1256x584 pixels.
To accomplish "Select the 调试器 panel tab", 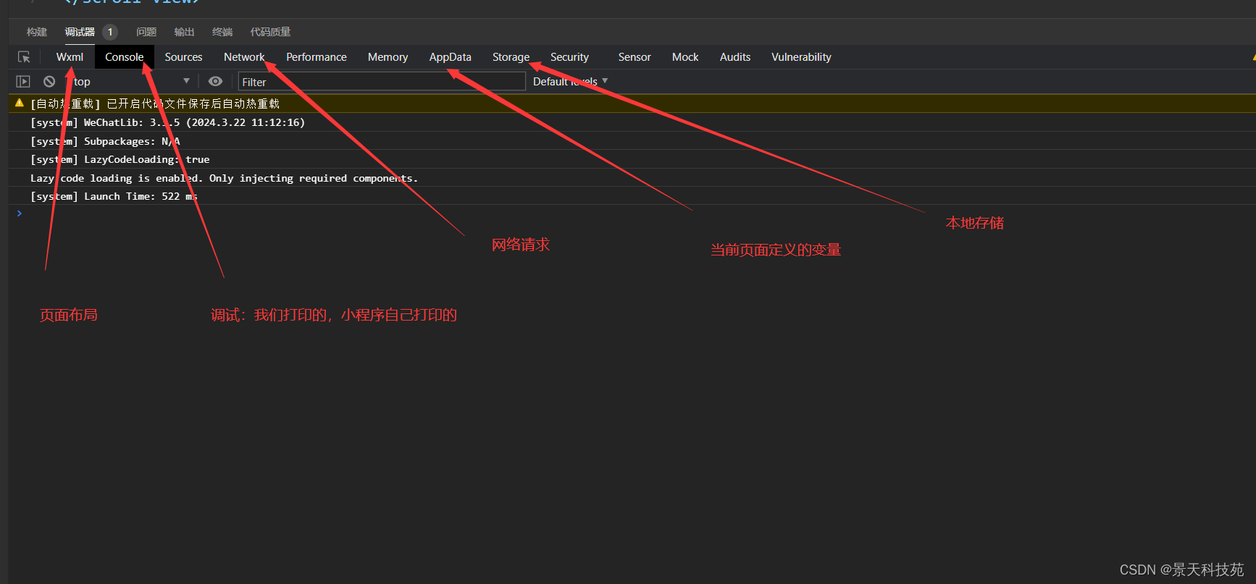I will 80,32.
